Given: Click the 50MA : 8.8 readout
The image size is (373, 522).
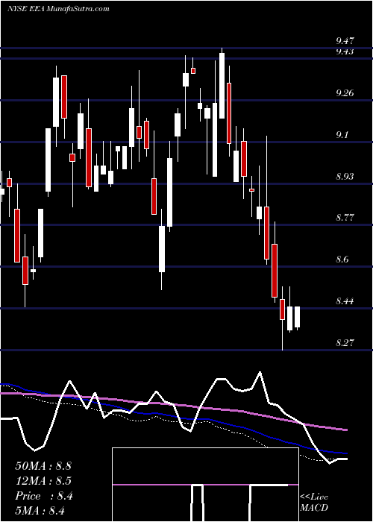Looking at the screenshot, I should [43, 466].
